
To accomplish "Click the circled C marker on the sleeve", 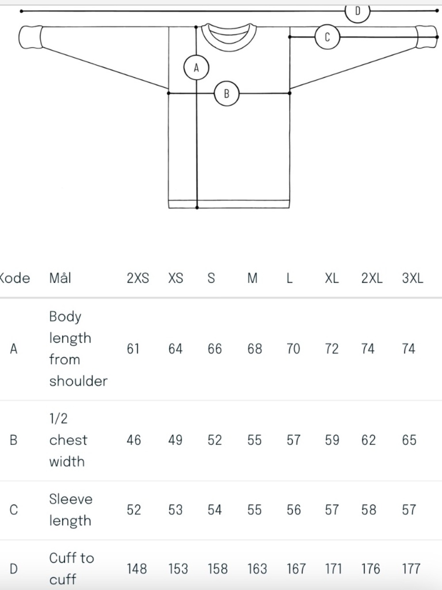I will click(327, 37).
